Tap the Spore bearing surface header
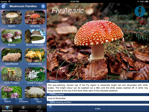Viewport: 149px width, 112px height. tap(98, 102)
